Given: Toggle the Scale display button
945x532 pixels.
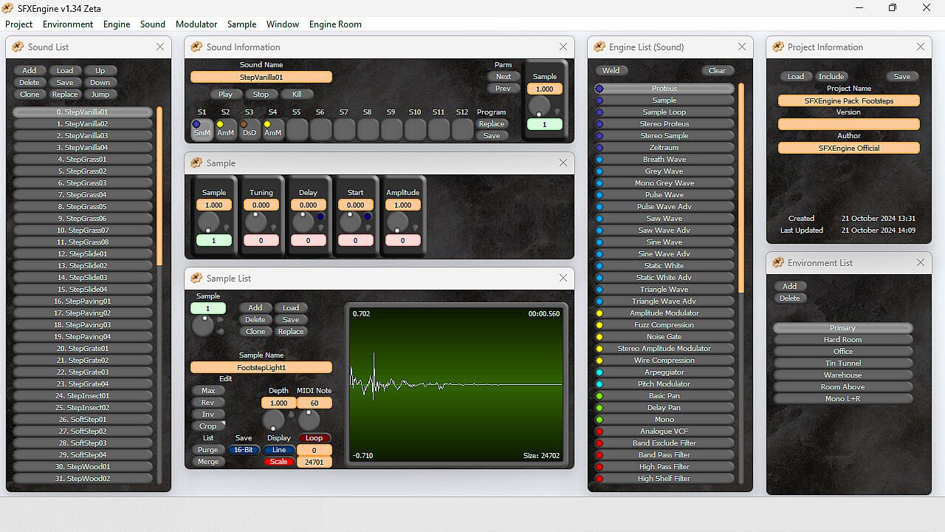Looking at the screenshot, I should point(278,462).
